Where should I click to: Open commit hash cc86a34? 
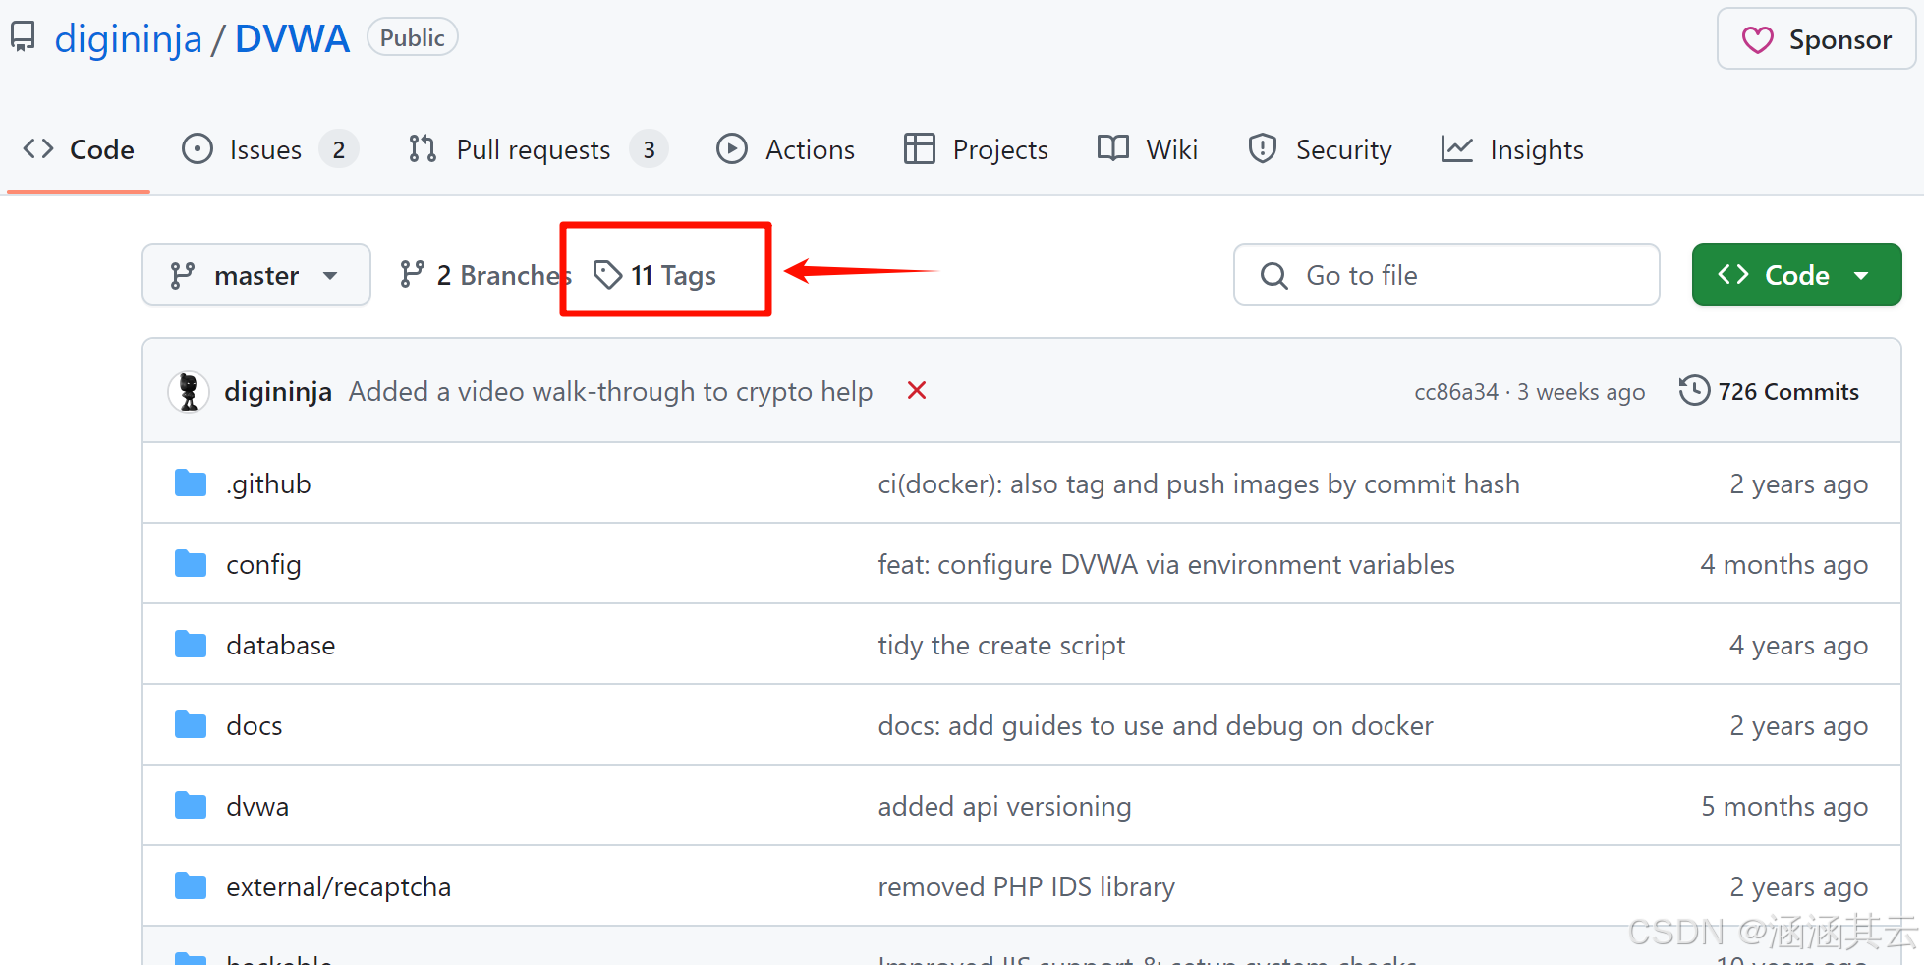pos(1456,392)
